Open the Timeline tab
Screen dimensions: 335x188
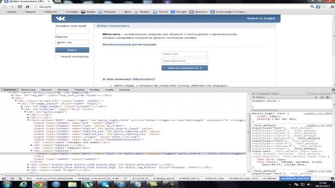(79, 90)
